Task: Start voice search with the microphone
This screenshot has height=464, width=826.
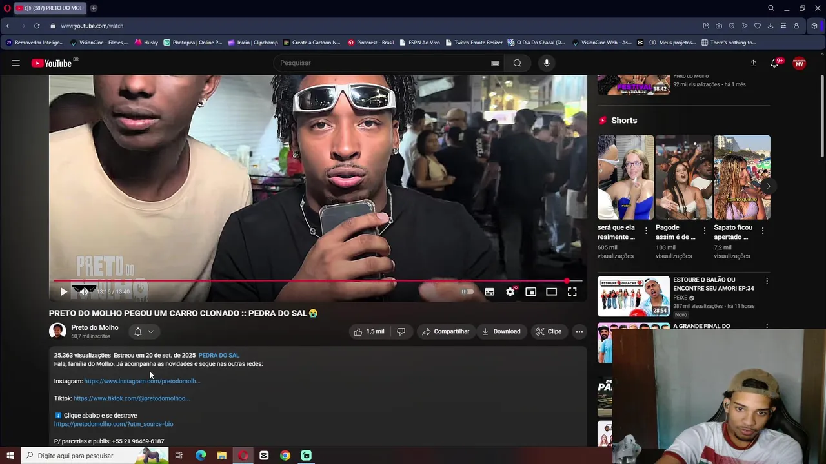Action: [x=547, y=63]
